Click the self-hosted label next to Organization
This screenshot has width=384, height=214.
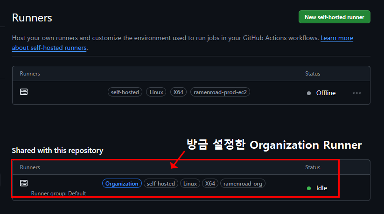click(161, 183)
